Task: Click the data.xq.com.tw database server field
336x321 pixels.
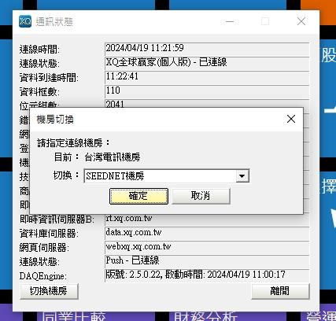Action: pos(207,233)
